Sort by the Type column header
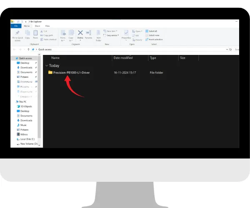The height and width of the screenshot is (208, 250). [x=153, y=58]
